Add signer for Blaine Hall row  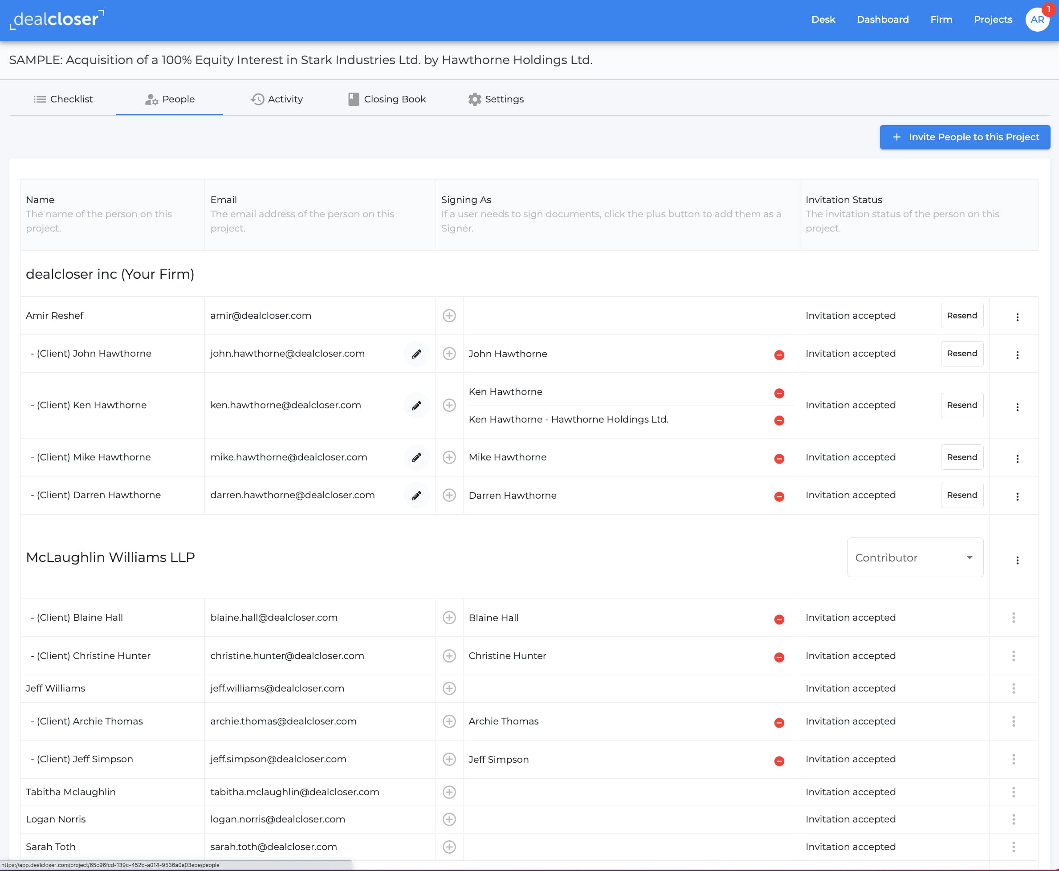pos(449,618)
